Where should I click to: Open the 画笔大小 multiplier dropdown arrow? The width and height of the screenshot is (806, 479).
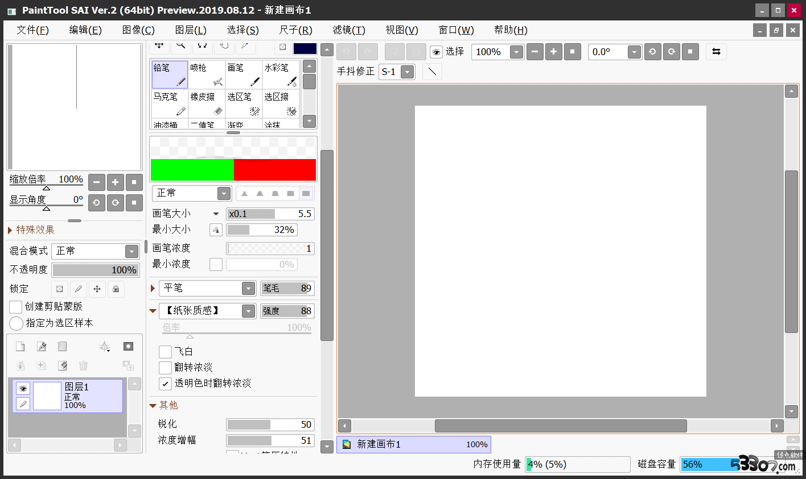coord(216,214)
